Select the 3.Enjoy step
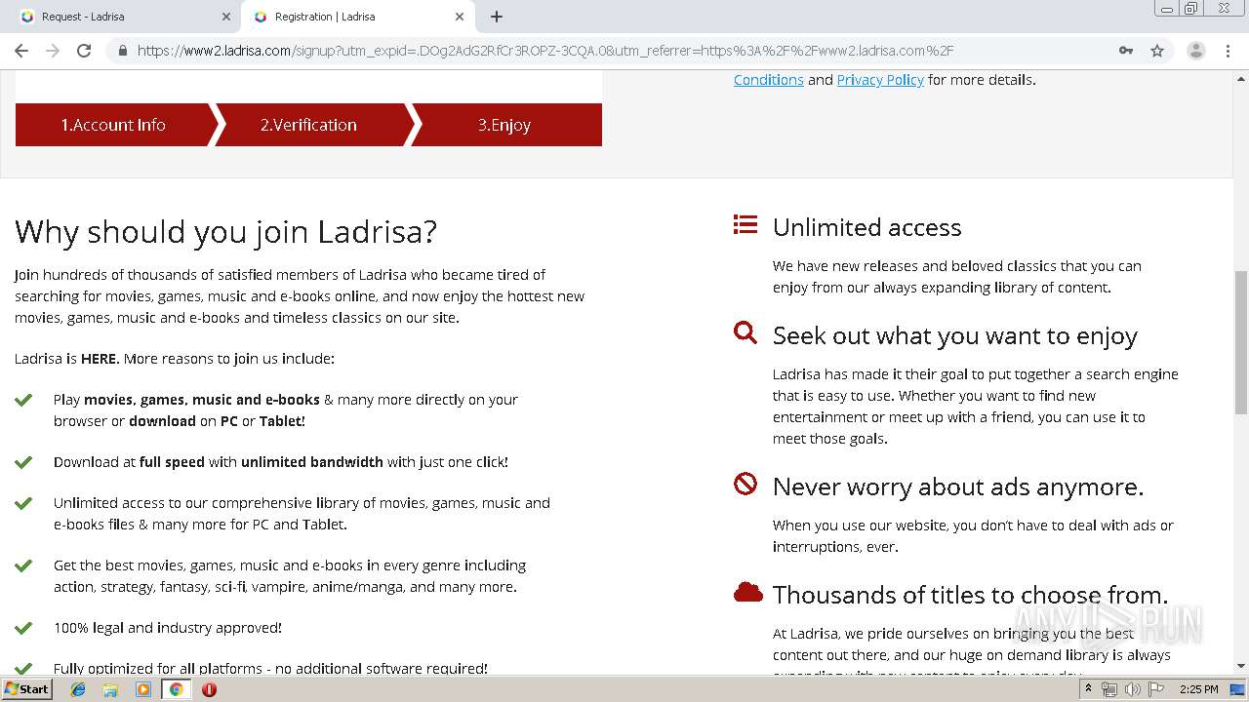 (x=504, y=125)
